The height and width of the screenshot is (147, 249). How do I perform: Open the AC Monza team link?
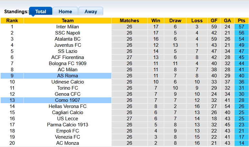(67, 143)
